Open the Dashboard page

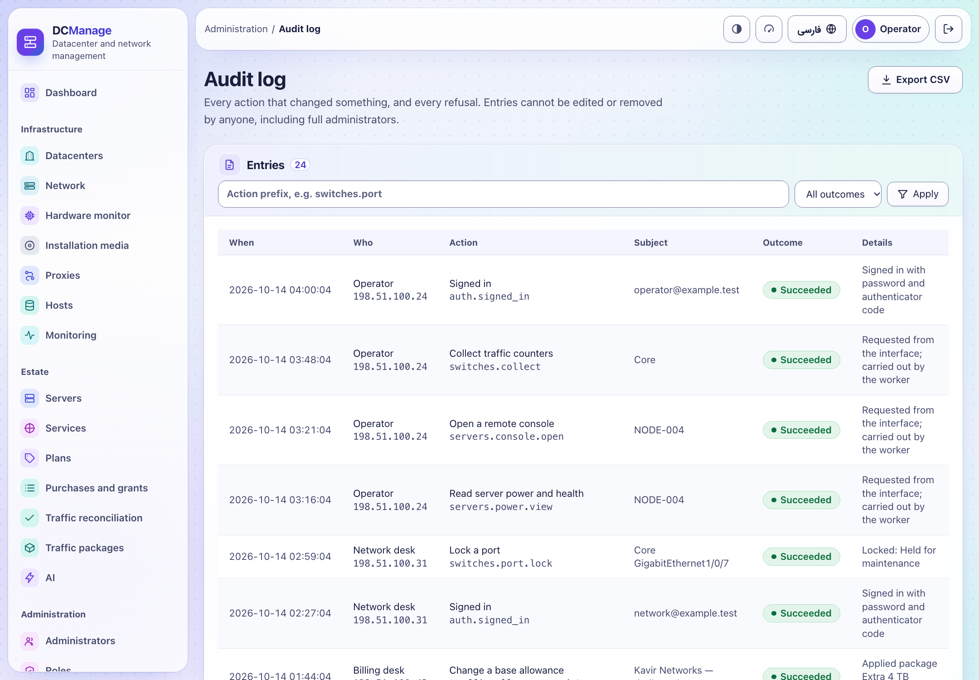(97, 92)
